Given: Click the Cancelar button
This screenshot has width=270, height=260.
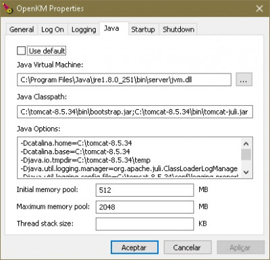Looking at the screenshot, I should coord(188,247).
